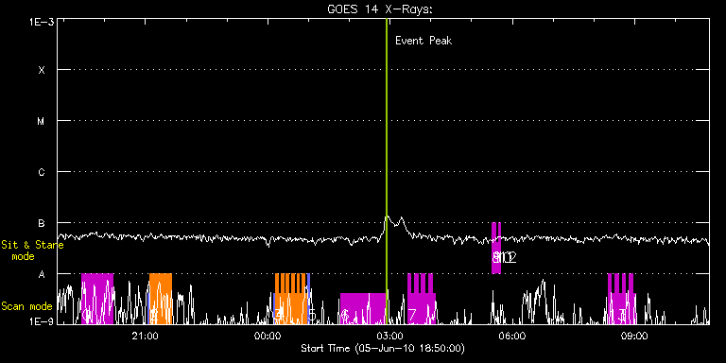
Task: Select the solid magenta block before 21:00
Action: coord(97,299)
